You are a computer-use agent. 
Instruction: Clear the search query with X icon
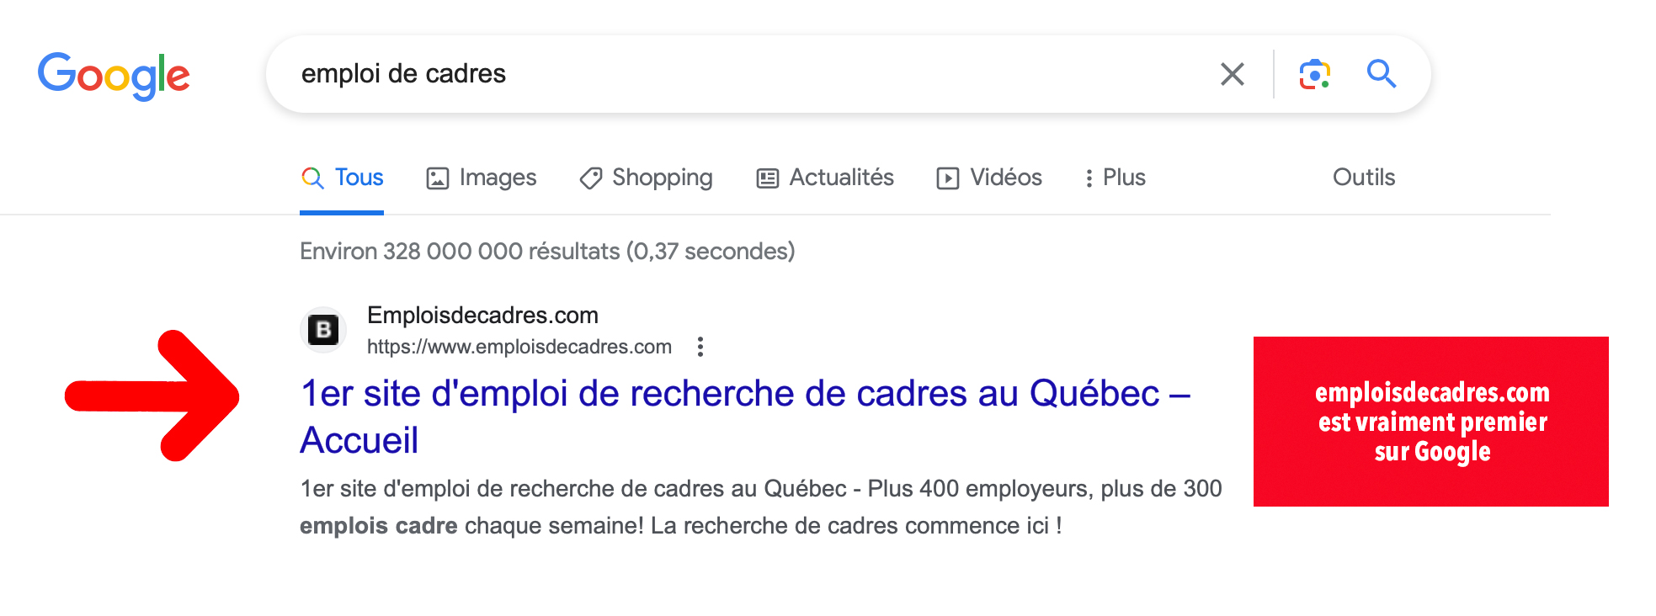(x=1232, y=74)
